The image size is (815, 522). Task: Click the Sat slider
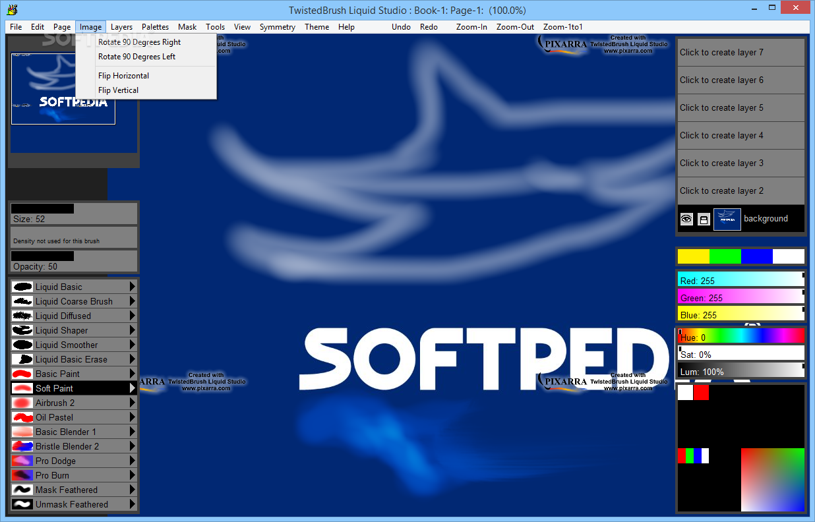point(741,353)
